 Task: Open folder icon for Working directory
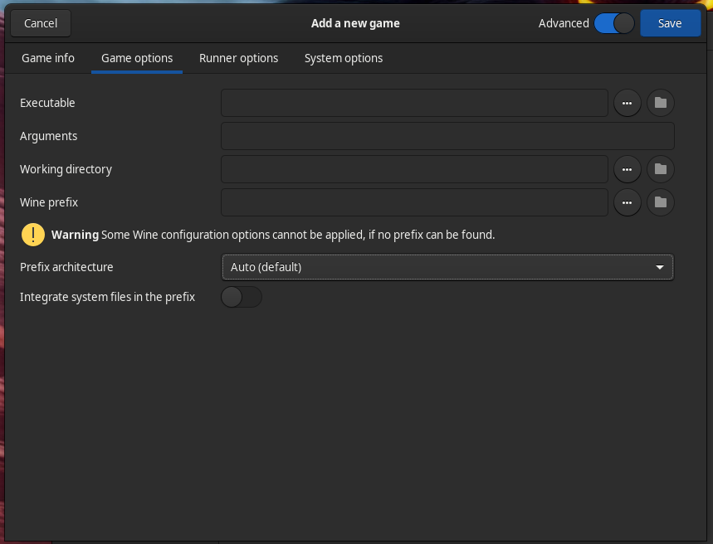click(661, 169)
